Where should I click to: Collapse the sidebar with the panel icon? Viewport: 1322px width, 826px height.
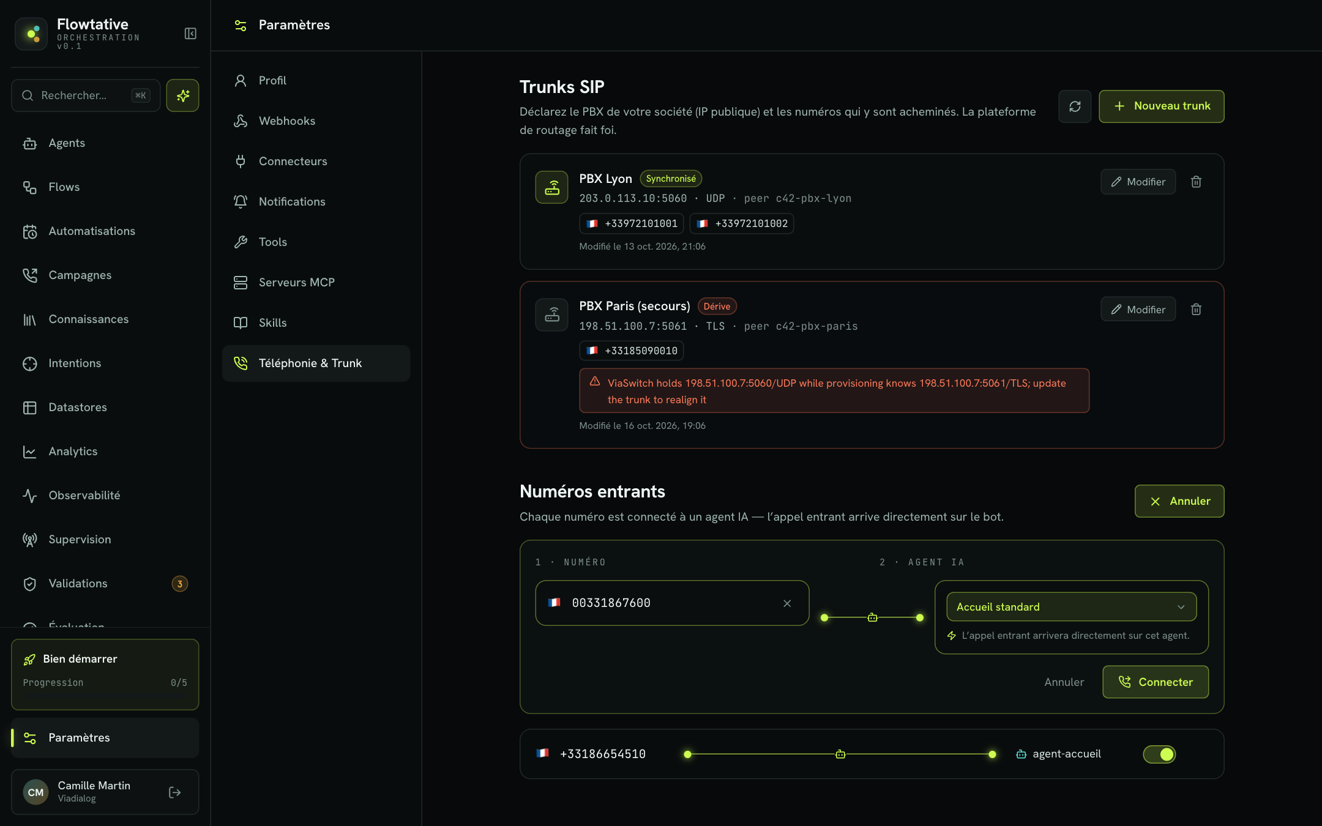(190, 34)
